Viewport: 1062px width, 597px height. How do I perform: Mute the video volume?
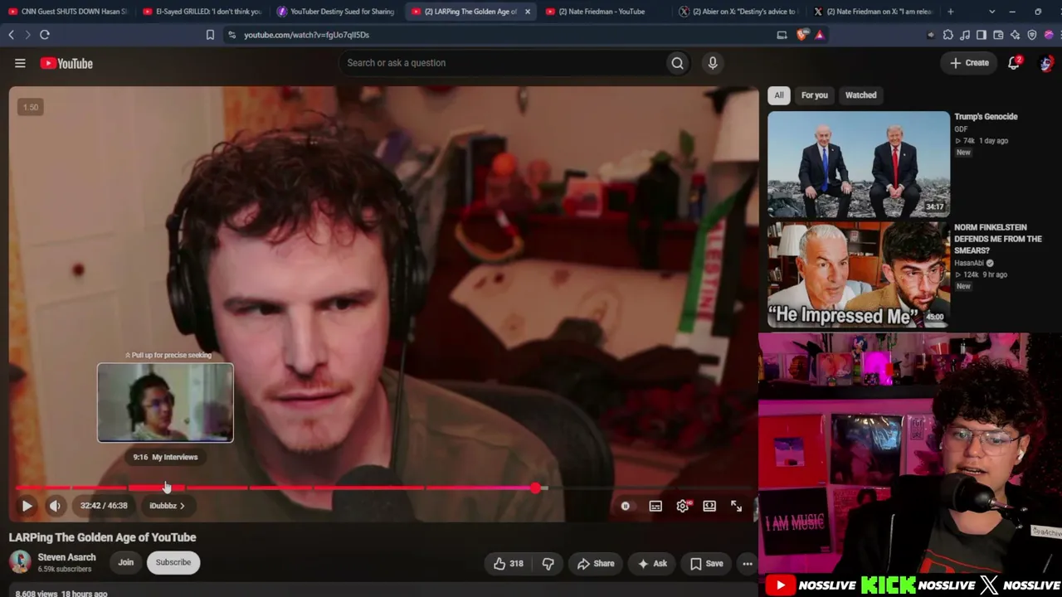coord(55,506)
